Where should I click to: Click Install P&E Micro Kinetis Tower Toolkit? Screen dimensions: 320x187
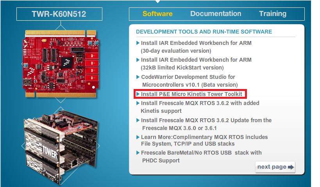pos(191,94)
